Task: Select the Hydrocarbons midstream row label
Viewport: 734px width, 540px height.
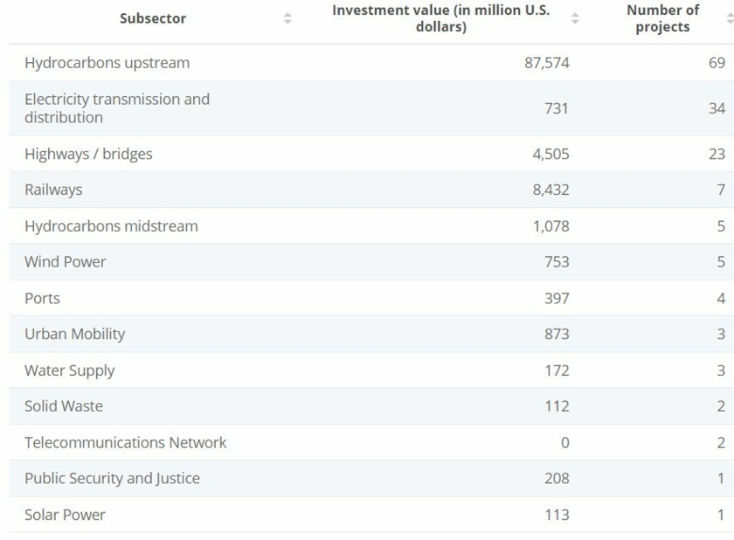Action: click(111, 226)
